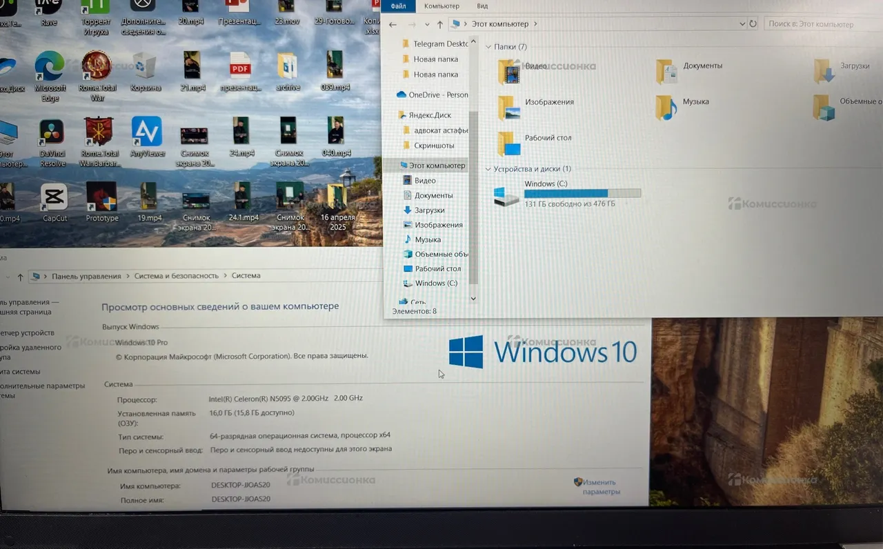Select the 24.mp4 file on desktop
Image resolution: width=883 pixels, height=549 pixels.
pyautogui.click(x=241, y=137)
